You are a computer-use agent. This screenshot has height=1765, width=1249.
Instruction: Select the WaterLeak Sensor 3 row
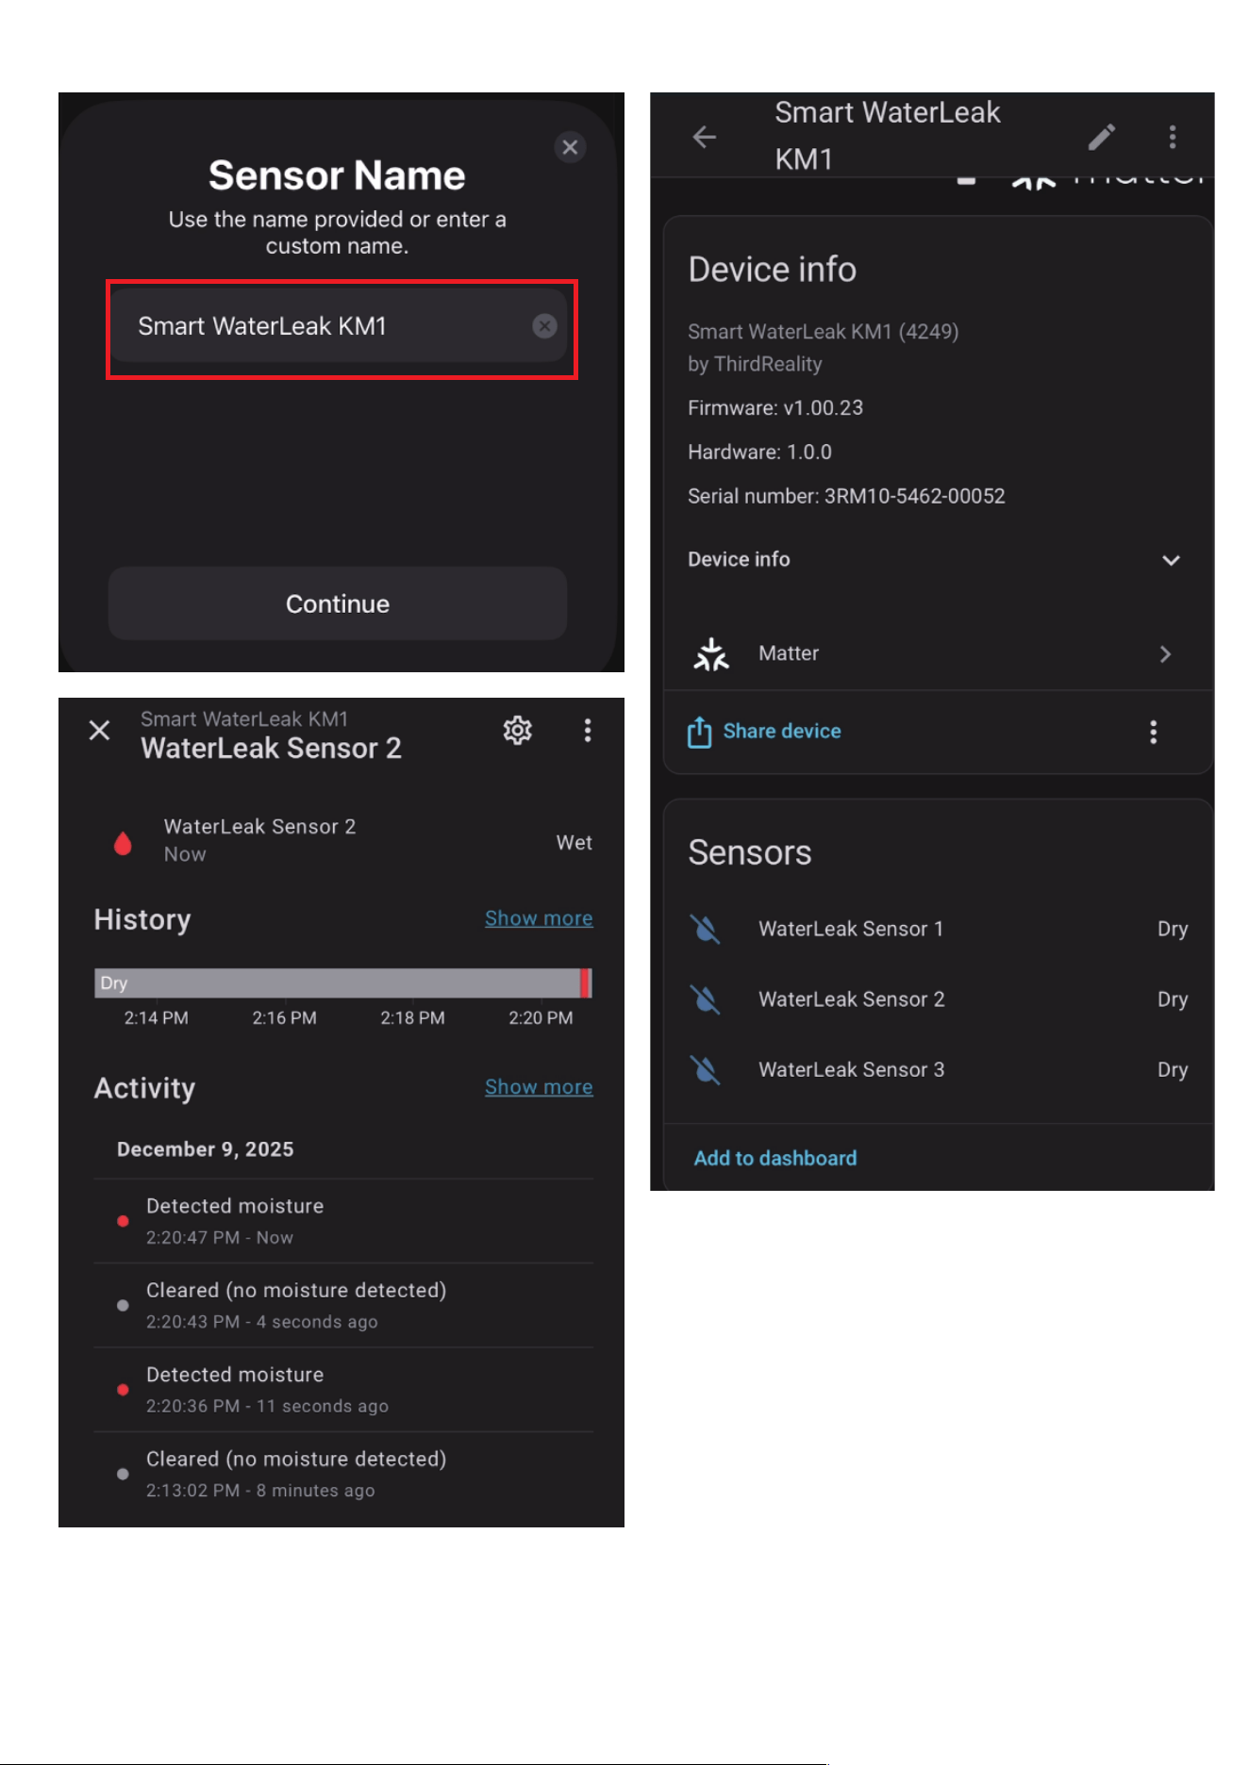[x=939, y=1070]
